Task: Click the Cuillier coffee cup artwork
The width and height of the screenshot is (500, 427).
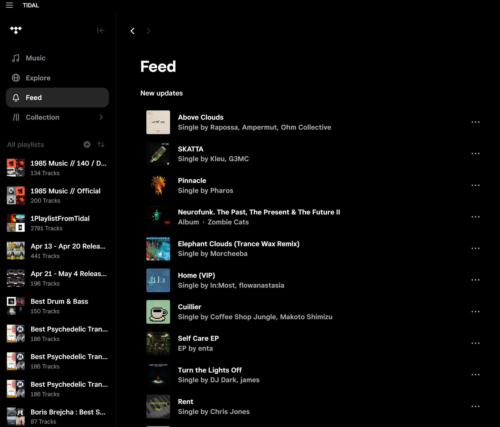Action: tap(158, 312)
